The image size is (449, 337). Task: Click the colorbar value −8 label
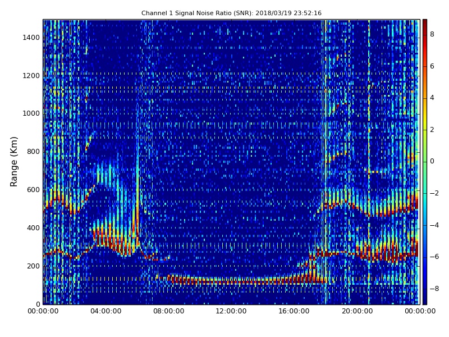(x=434, y=289)
